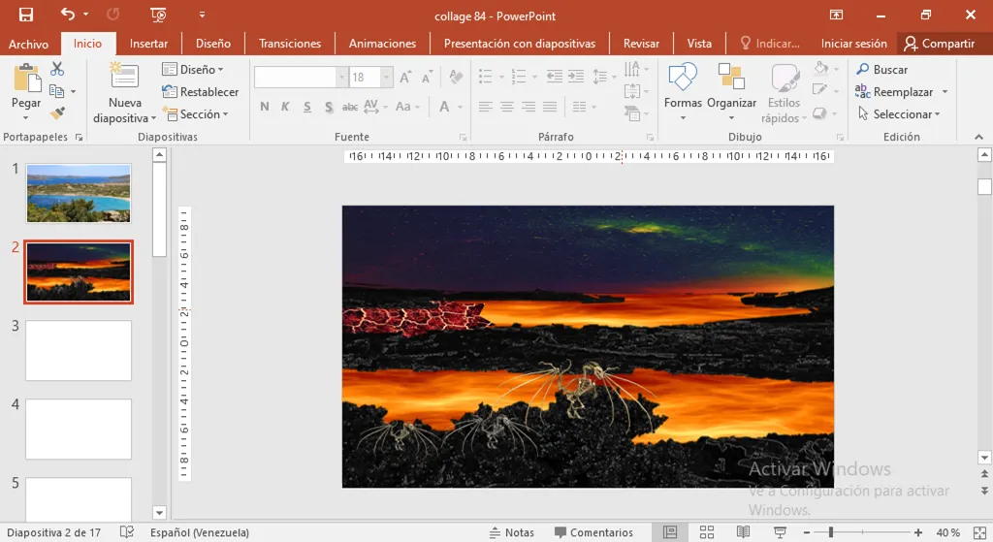Open the font size dropdown

point(387,78)
